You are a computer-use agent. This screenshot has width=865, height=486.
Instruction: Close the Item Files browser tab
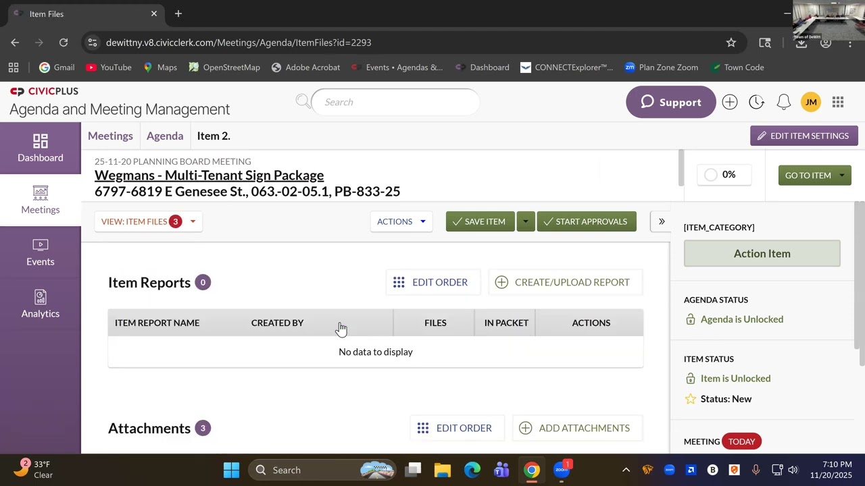pos(154,13)
